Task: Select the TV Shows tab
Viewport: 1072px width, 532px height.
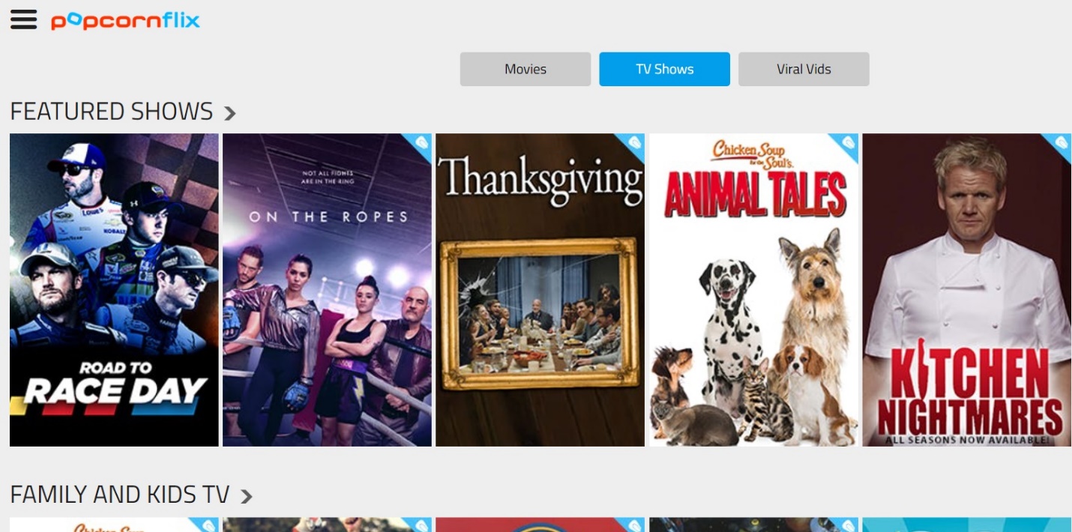Action: click(664, 69)
